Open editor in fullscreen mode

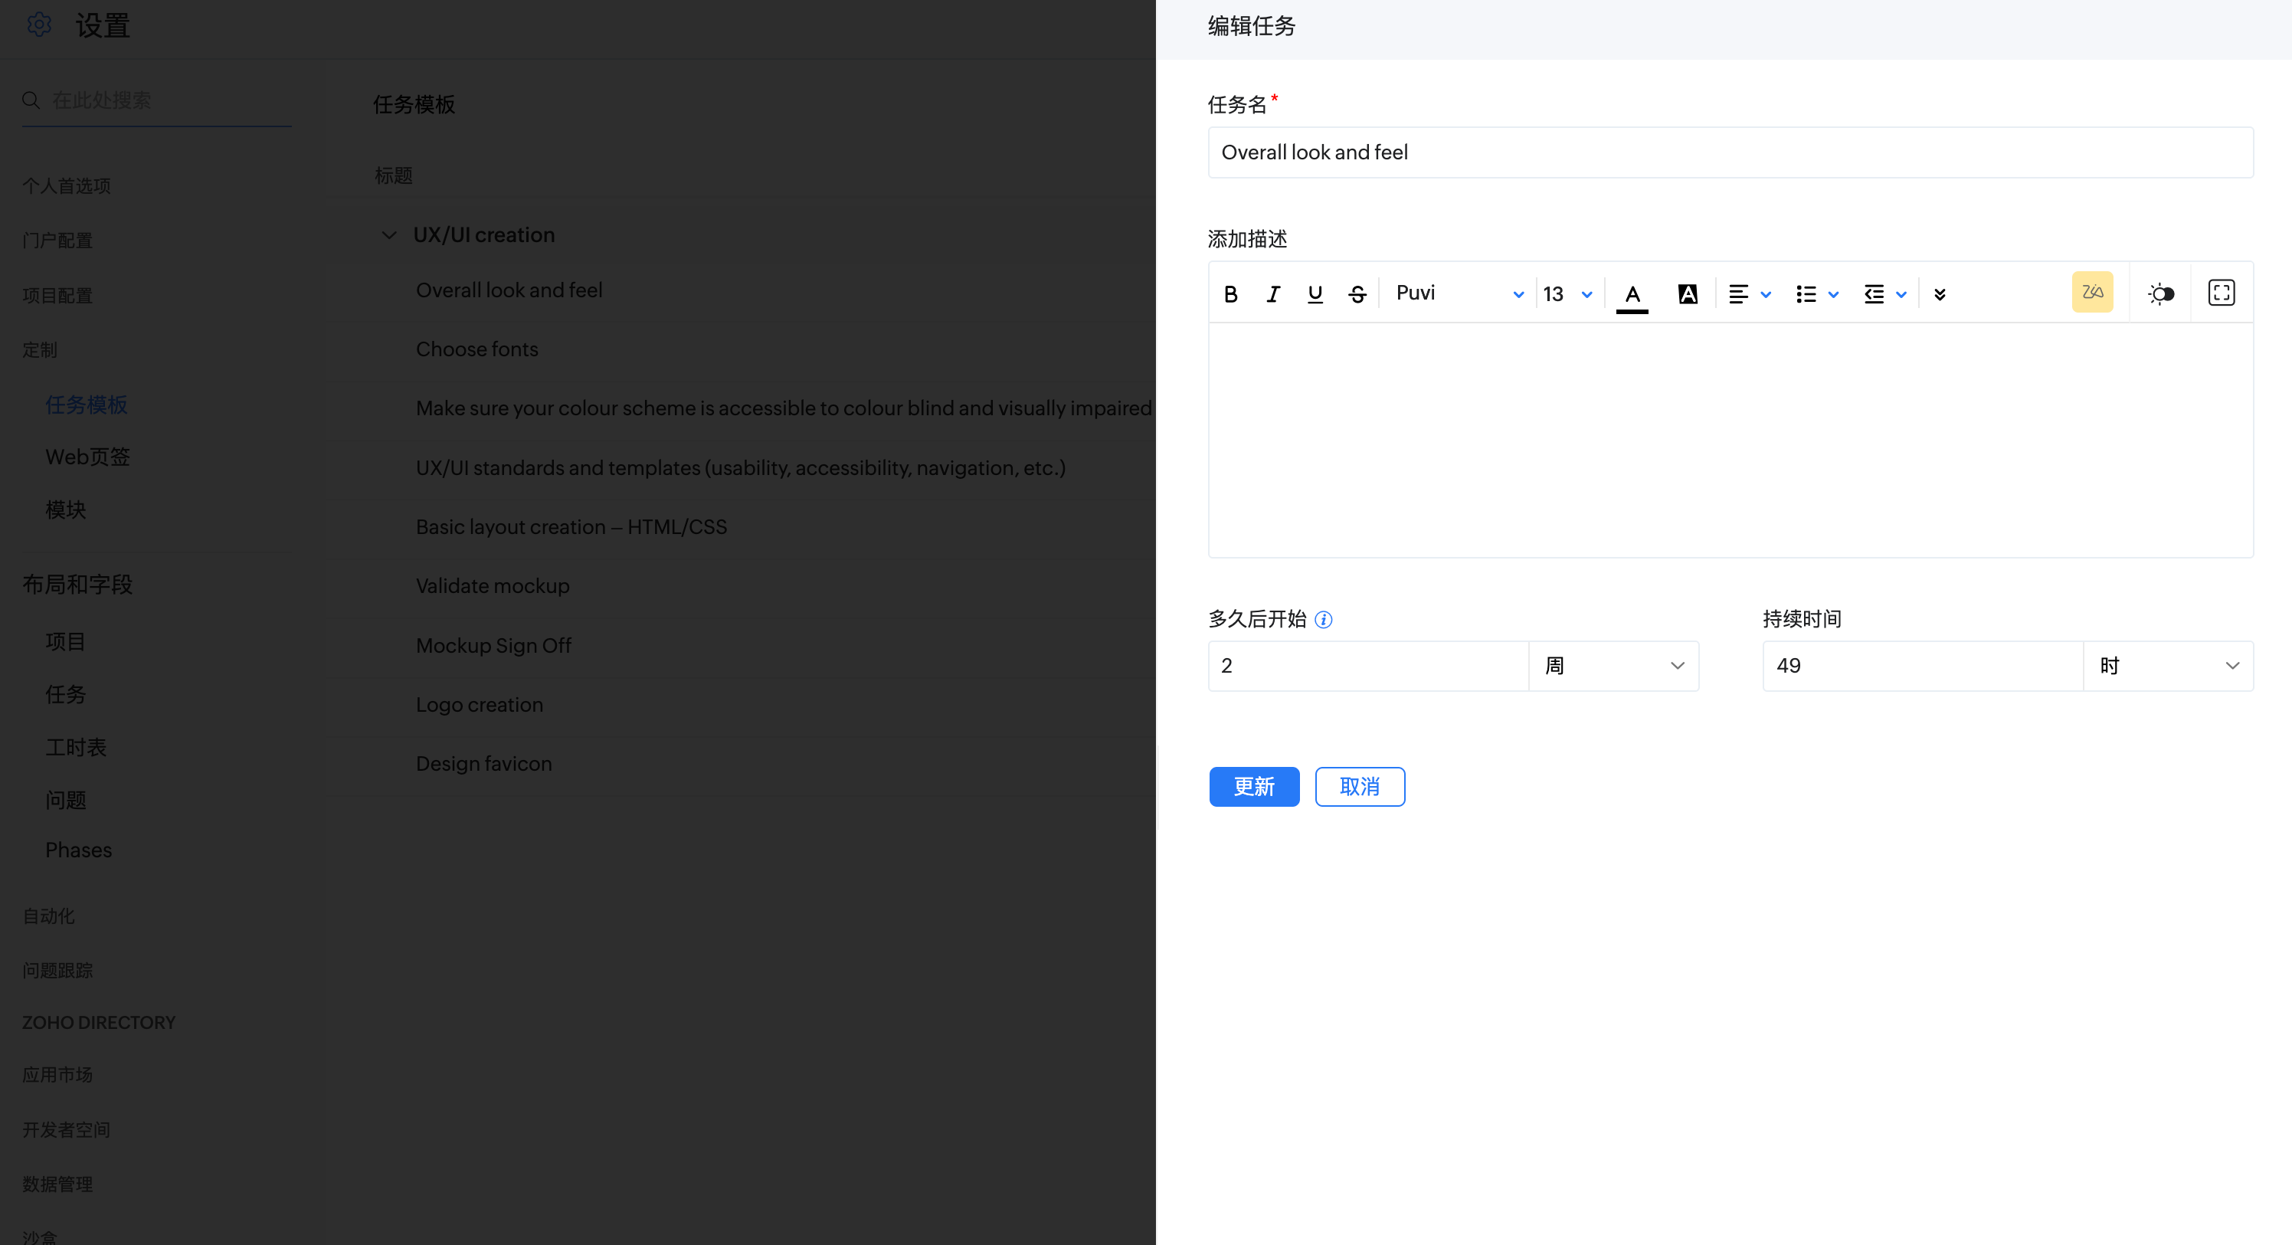2221,292
